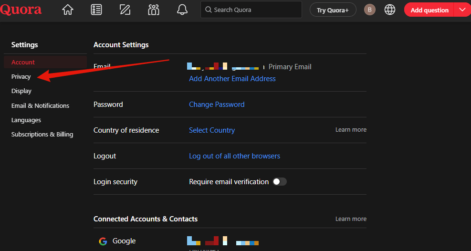Click Learn more beside Country of residence

coord(351,130)
